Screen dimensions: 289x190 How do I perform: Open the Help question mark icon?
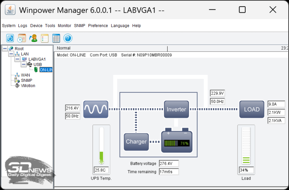(x=68, y=38)
